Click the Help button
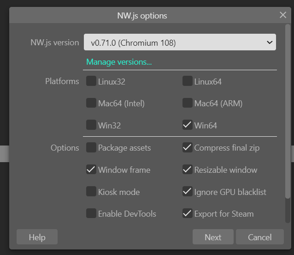This screenshot has height=255, width=294. point(37,237)
